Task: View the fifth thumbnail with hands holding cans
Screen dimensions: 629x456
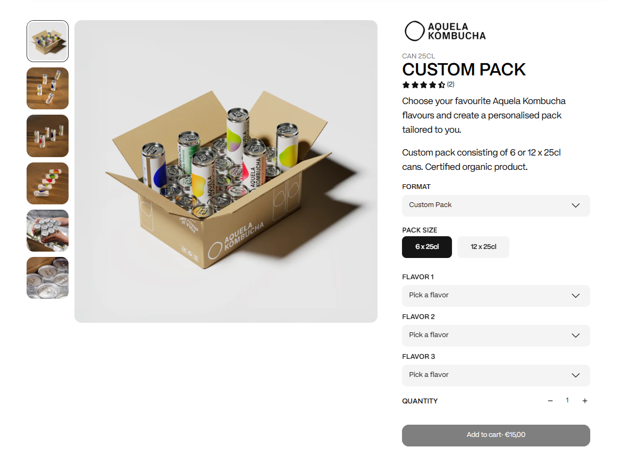Action: 47,230
